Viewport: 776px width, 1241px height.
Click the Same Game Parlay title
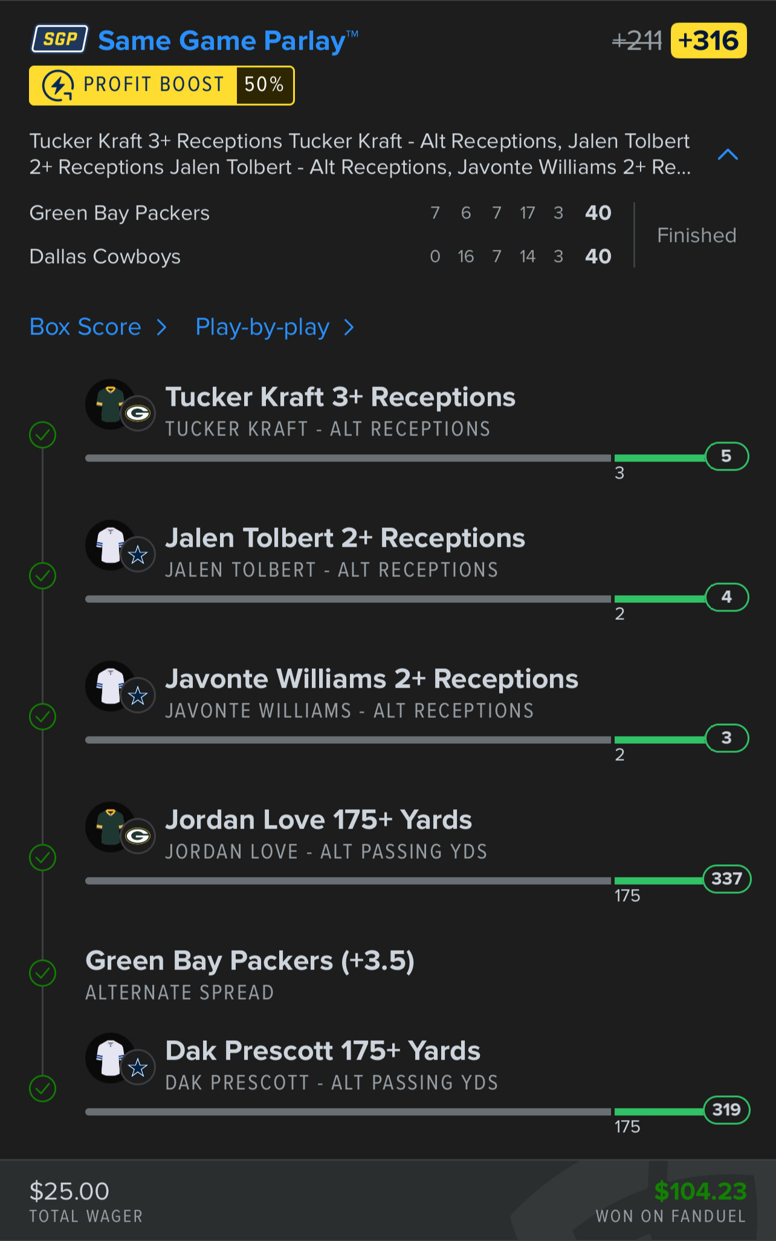point(222,41)
